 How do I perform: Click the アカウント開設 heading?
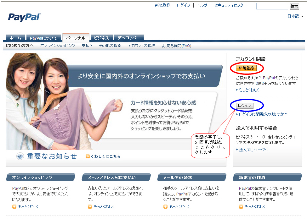point(251,59)
